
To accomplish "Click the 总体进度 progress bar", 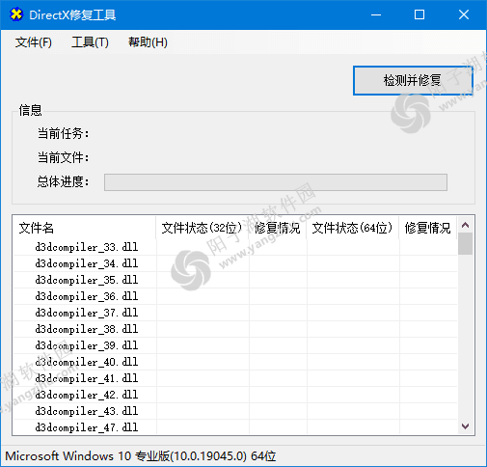I will 276,182.
